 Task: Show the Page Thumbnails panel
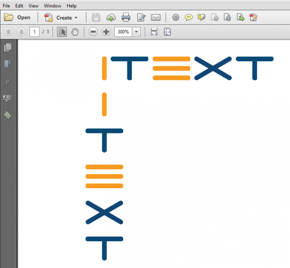(8, 47)
